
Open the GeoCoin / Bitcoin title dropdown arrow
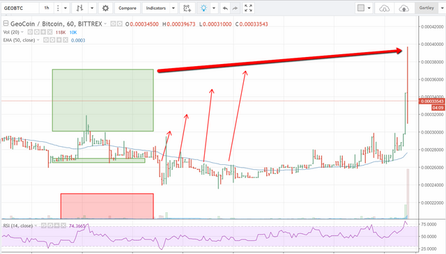click(x=105, y=24)
